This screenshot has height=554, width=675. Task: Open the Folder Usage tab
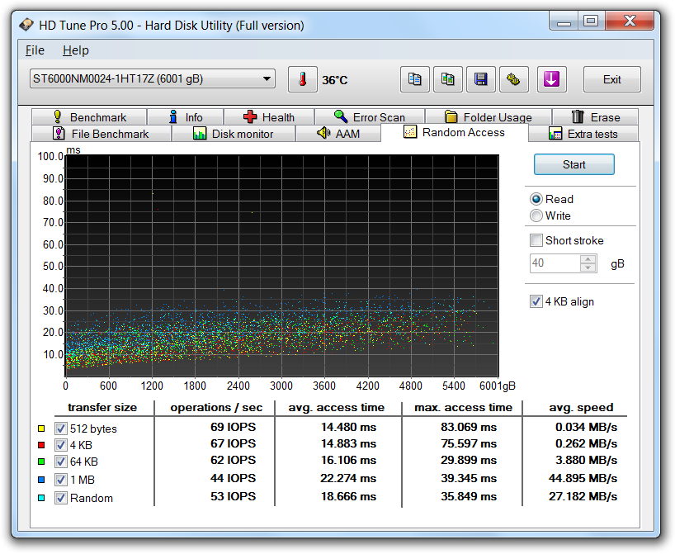pyautogui.click(x=488, y=117)
